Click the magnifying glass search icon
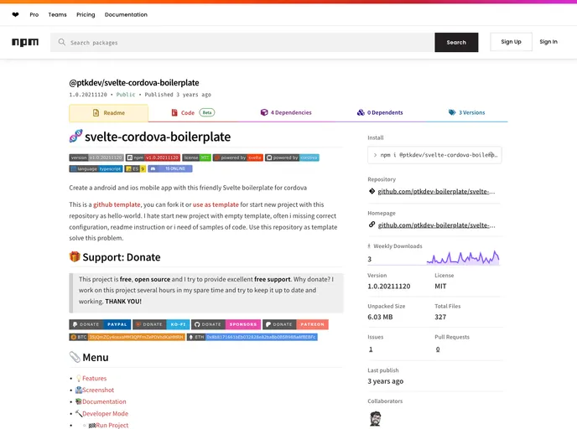Viewport: 577px width, 429px height. pyautogui.click(x=62, y=42)
